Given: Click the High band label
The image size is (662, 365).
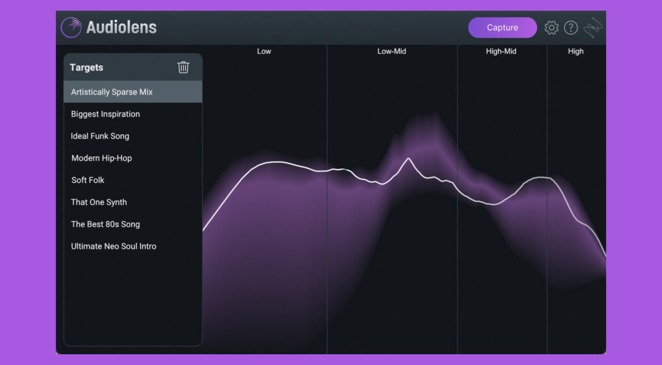Looking at the screenshot, I should pos(575,51).
